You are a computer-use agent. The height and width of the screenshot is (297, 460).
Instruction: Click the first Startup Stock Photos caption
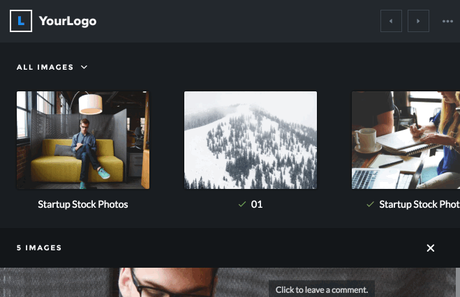[83, 204]
